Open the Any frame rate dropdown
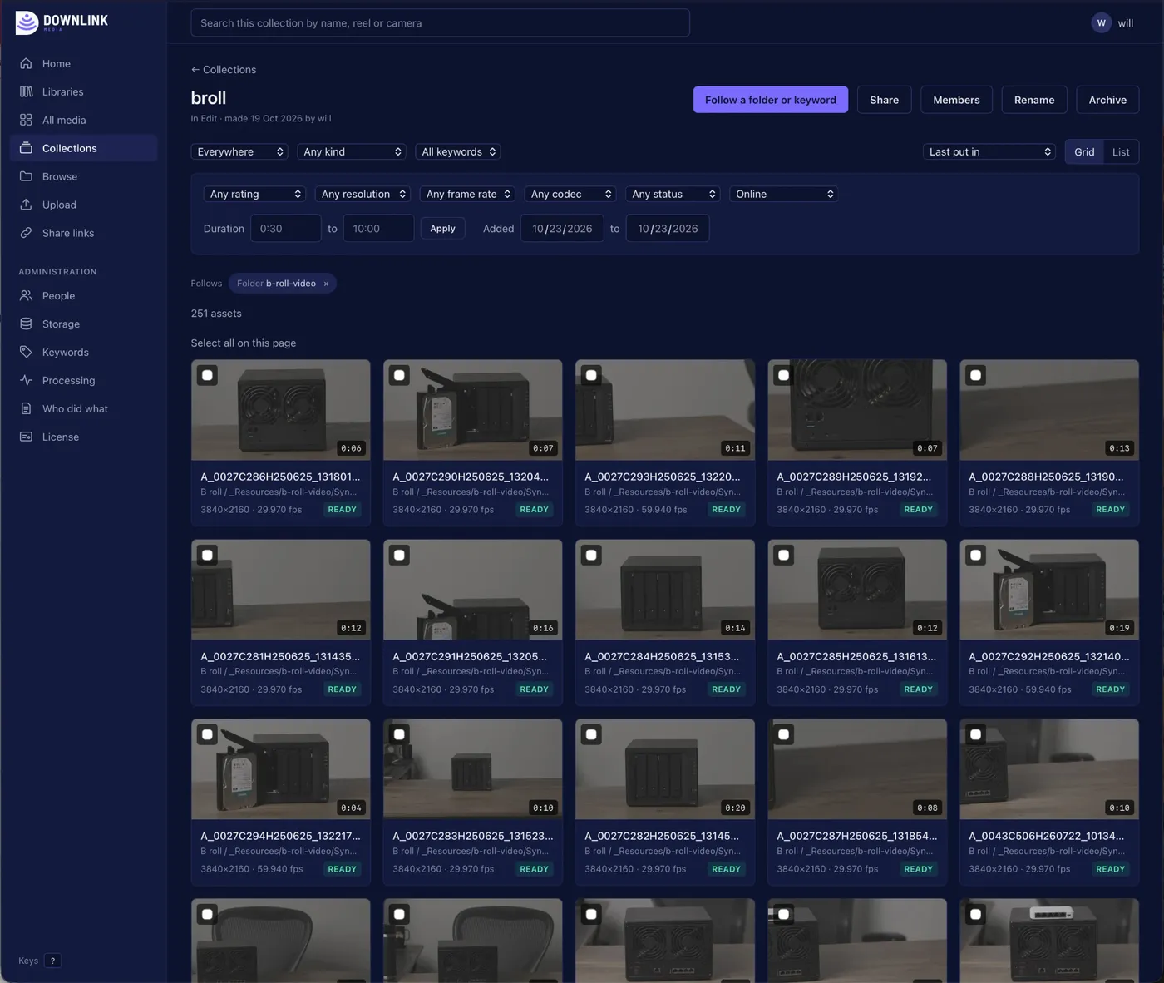 point(467,194)
